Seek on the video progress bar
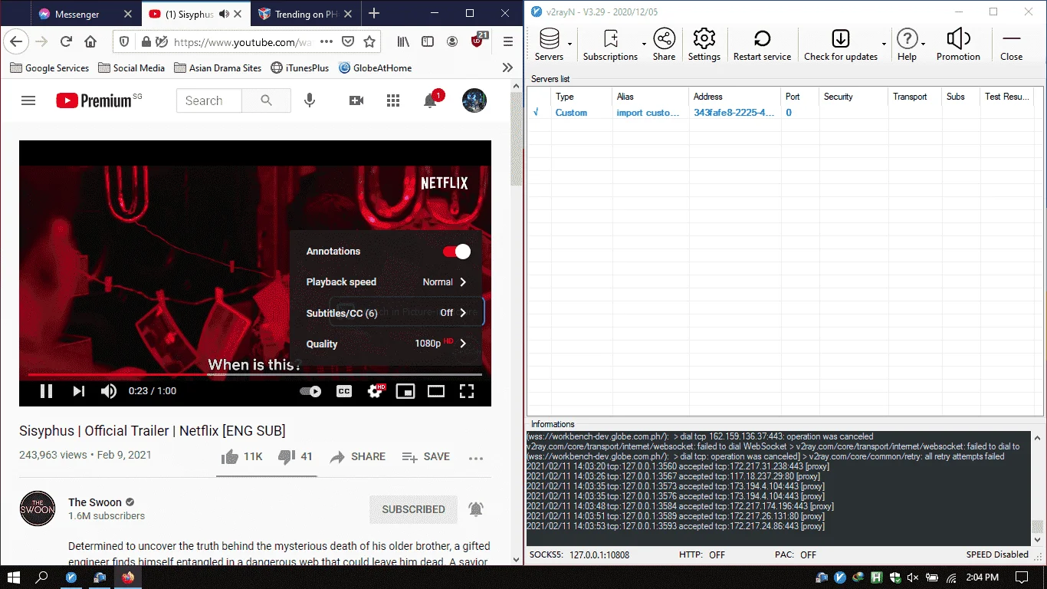 point(255,374)
